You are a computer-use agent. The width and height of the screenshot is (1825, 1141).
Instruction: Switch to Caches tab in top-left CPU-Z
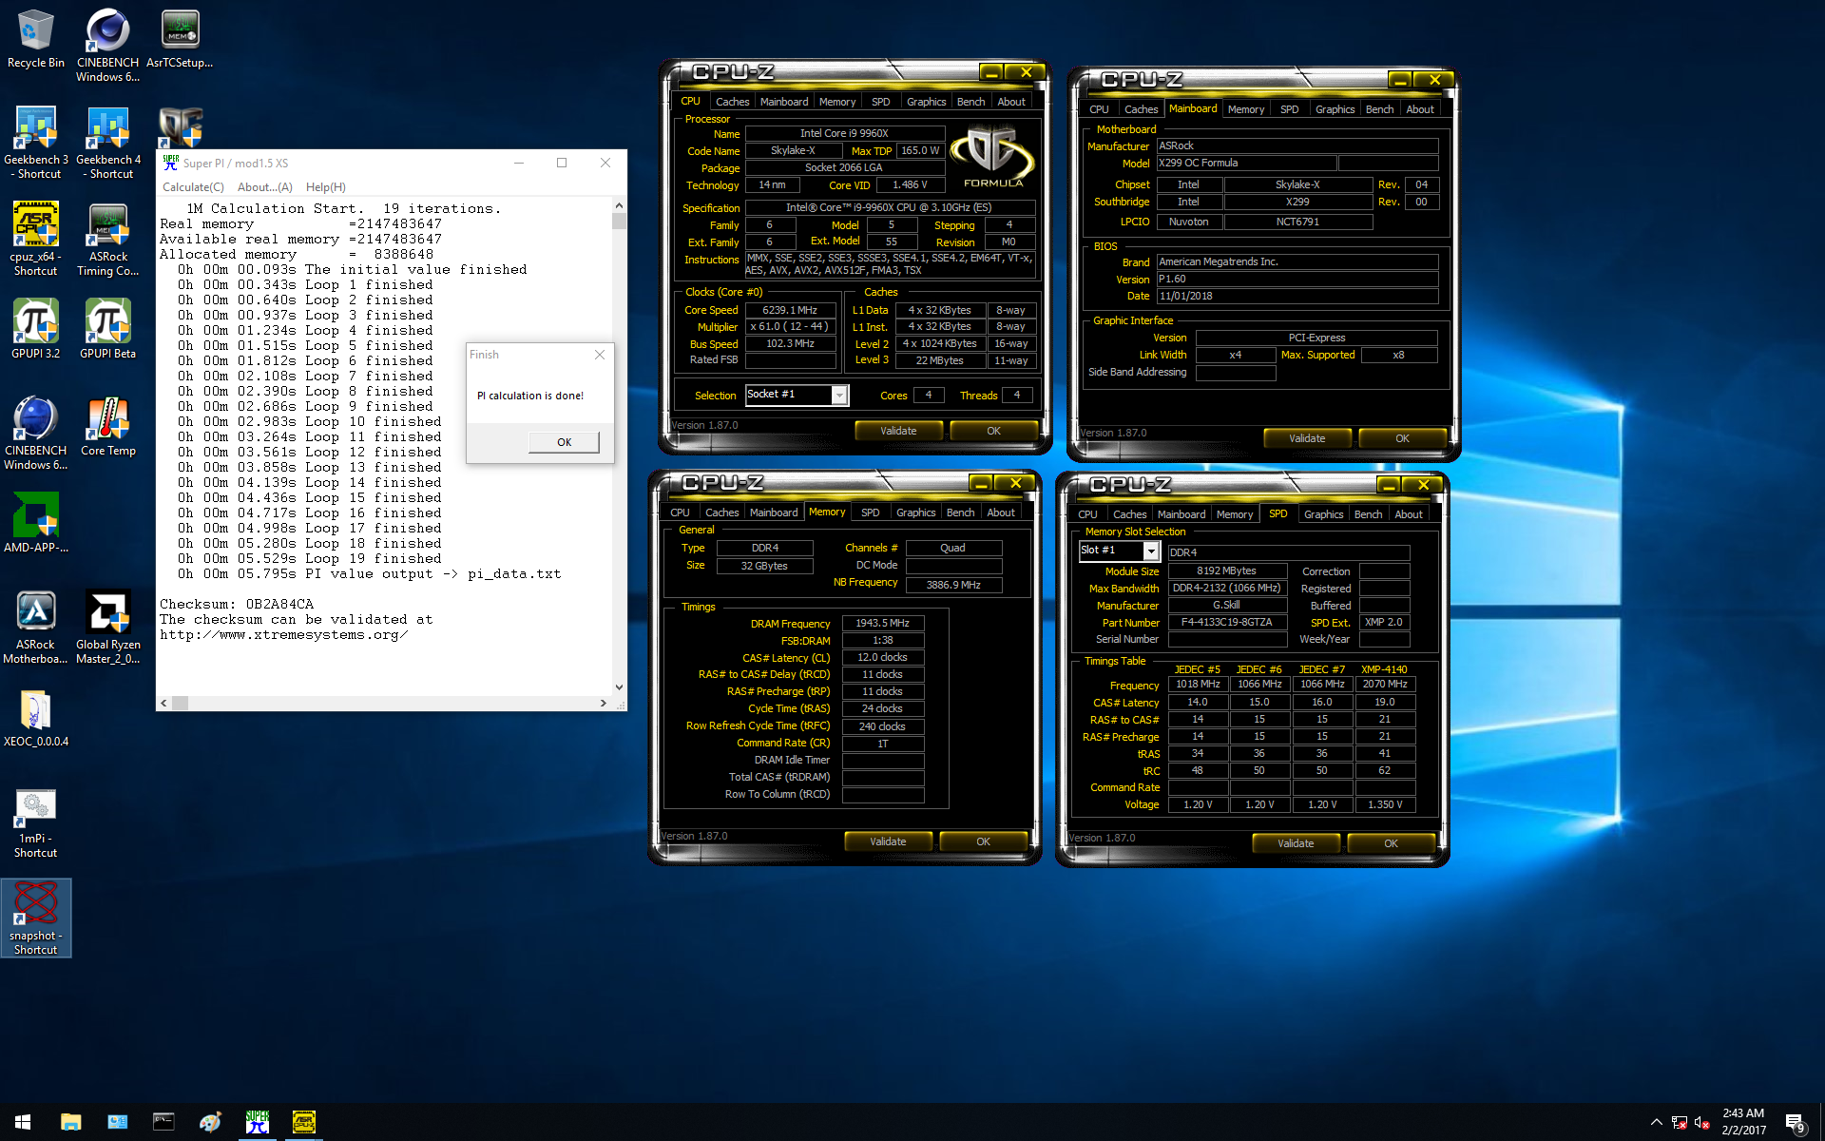[x=732, y=102]
